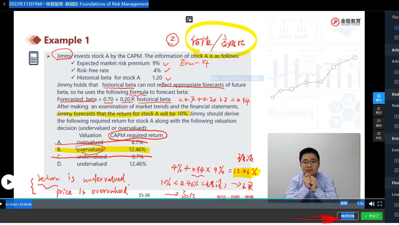399x225 pixels.
Task: Click the video icon under the 'Arbi' lesson
Action: [396, 72]
